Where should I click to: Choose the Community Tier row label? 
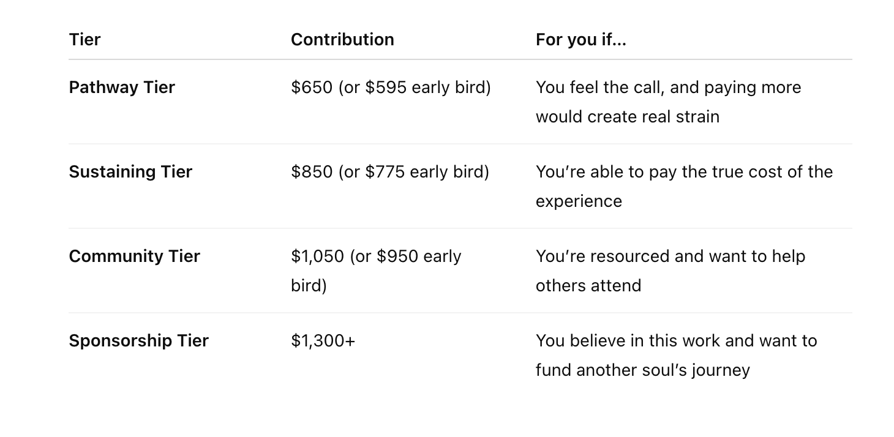pyautogui.click(x=134, y=256)
